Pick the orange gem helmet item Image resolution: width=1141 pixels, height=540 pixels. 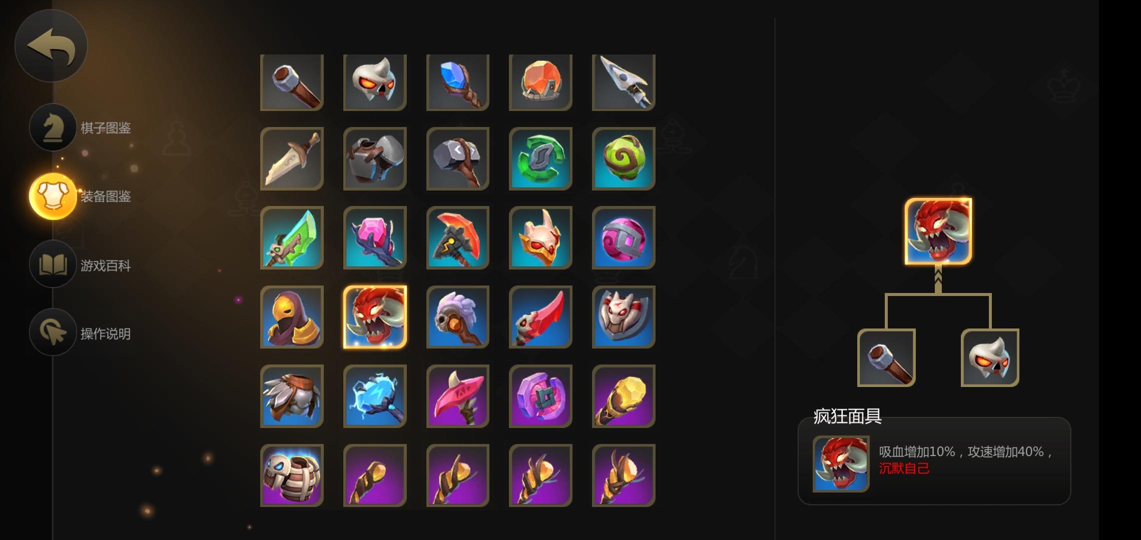point(540,82)
